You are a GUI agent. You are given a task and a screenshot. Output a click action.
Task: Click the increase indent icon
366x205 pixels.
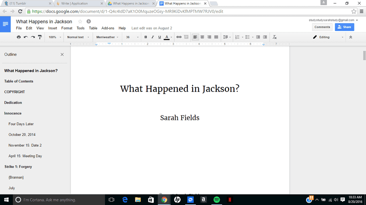(265, 37)
